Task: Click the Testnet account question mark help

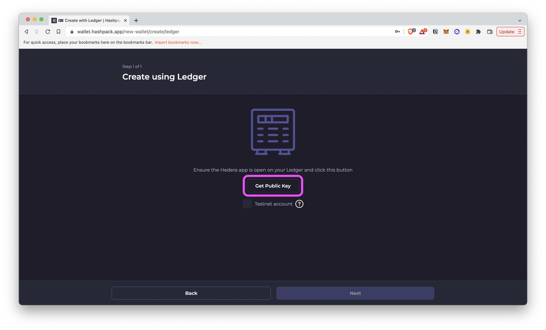Action: [x=299, y=203]
